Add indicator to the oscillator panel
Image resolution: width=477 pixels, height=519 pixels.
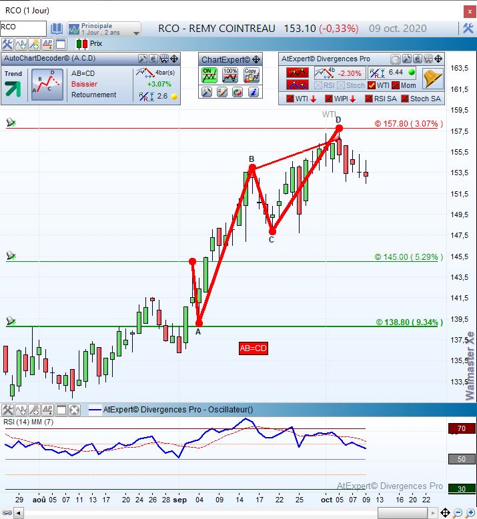(x=21, y=410)
